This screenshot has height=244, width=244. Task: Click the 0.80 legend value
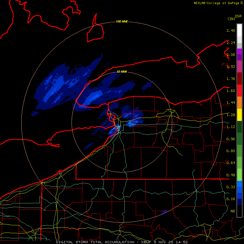coord(231,151)
